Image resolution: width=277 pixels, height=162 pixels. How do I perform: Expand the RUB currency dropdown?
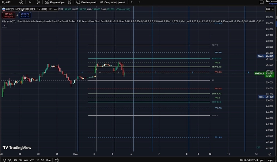point(269,9)
